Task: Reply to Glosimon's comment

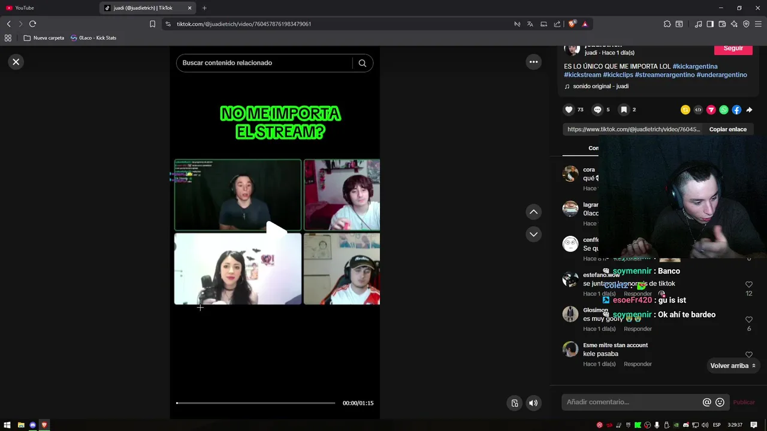Action: pyautogui.click(x=638, y=329)
